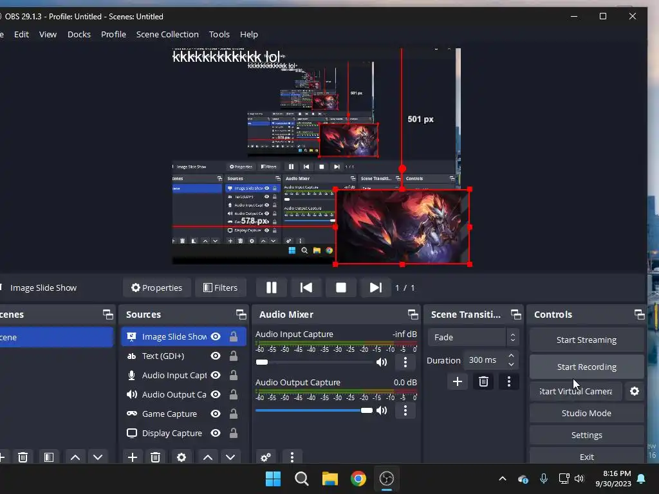Viewport: 659px width, 494px height.
Task: Click Start Streaming
Action: click(x=587, y=340)
